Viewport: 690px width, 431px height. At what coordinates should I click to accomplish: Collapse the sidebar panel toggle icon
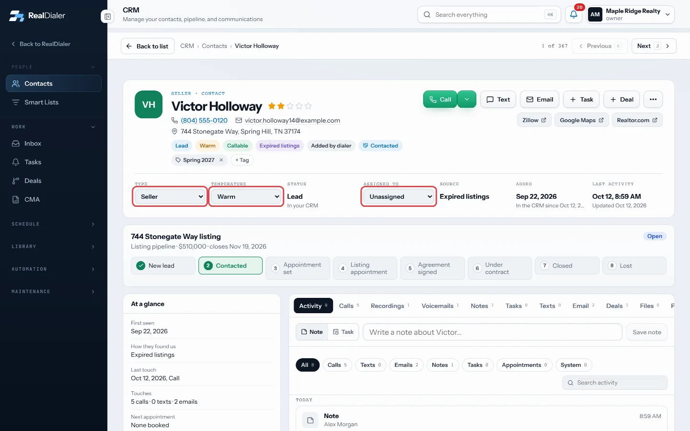[x=107, y=17]
